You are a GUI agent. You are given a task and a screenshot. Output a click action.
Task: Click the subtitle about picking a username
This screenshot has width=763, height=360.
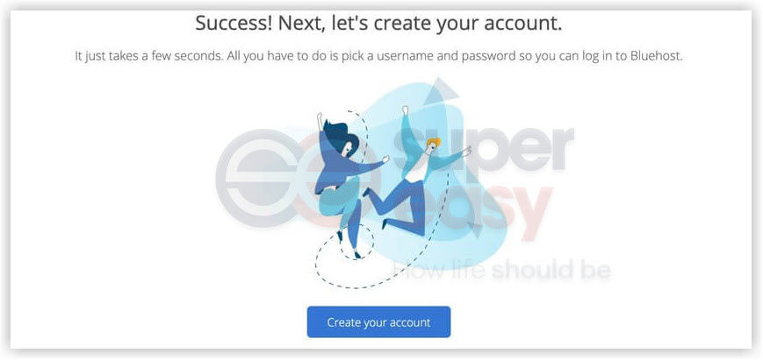(x=379, y=56)
